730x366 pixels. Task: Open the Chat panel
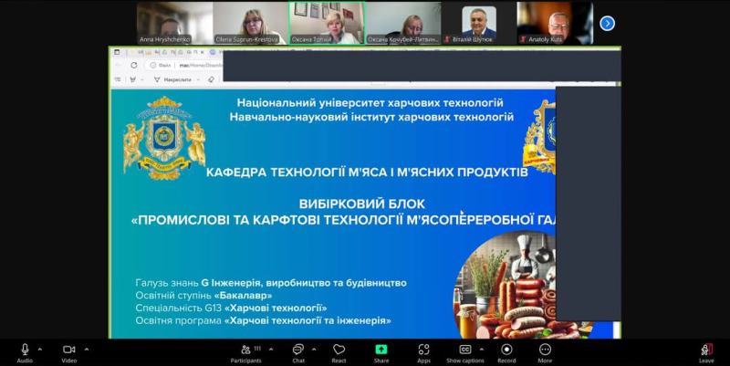[x=298, y=352]
